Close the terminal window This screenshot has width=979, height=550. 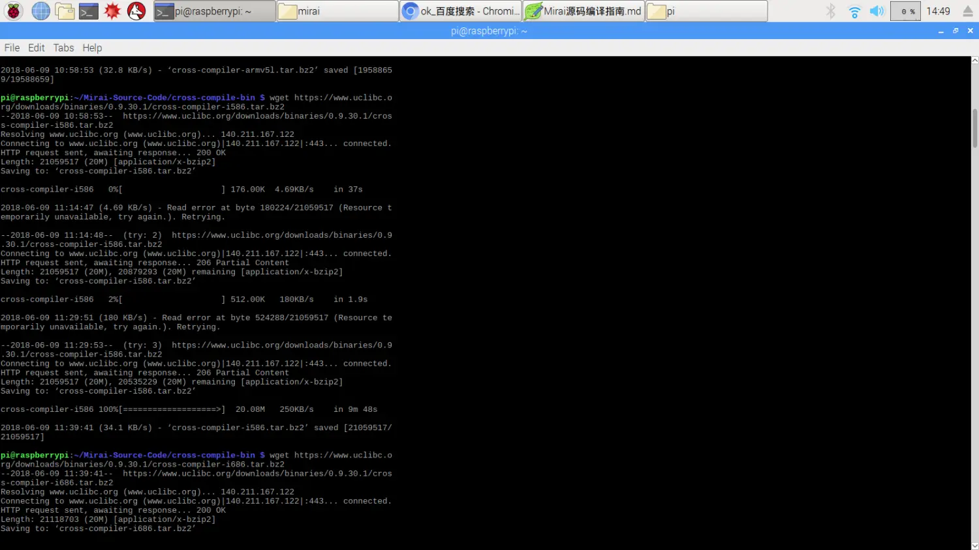click(970, 31)
